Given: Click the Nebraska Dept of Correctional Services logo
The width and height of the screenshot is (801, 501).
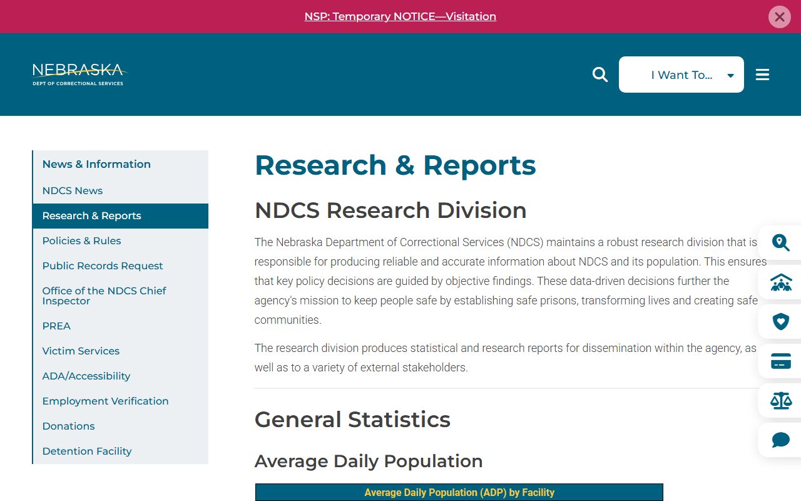Looking at the screenshot, I should pos(80,75).
